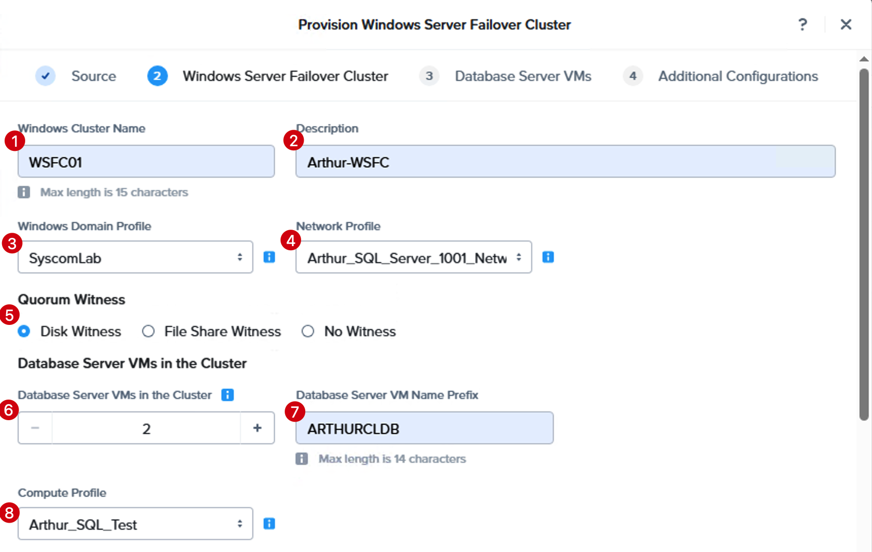
Task: Open the Network Profile dropdown
Action: click(414, 257)
